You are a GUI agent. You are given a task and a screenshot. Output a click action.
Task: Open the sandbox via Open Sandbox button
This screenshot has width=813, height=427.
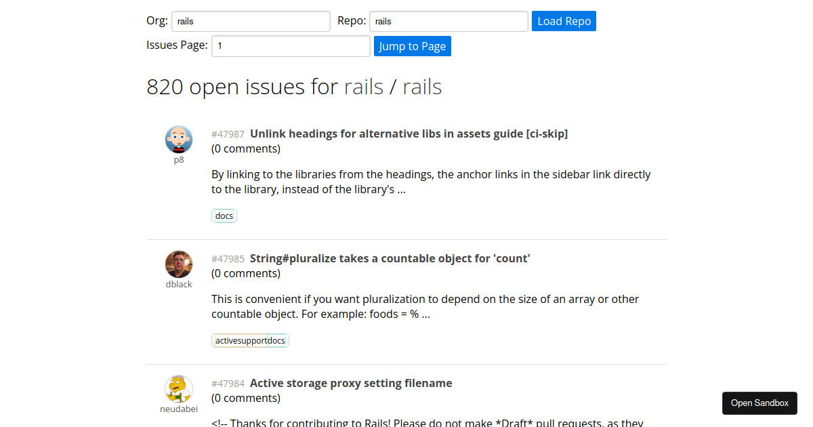click(759, 403)
